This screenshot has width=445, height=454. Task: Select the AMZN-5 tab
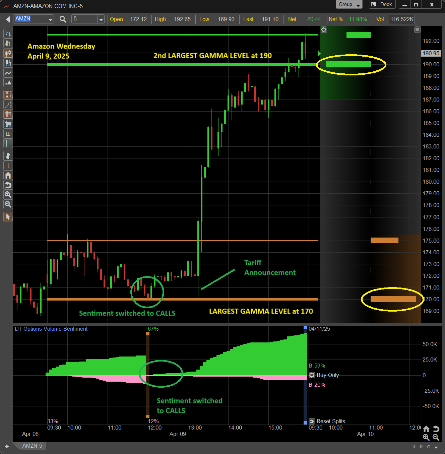[32, 446]
